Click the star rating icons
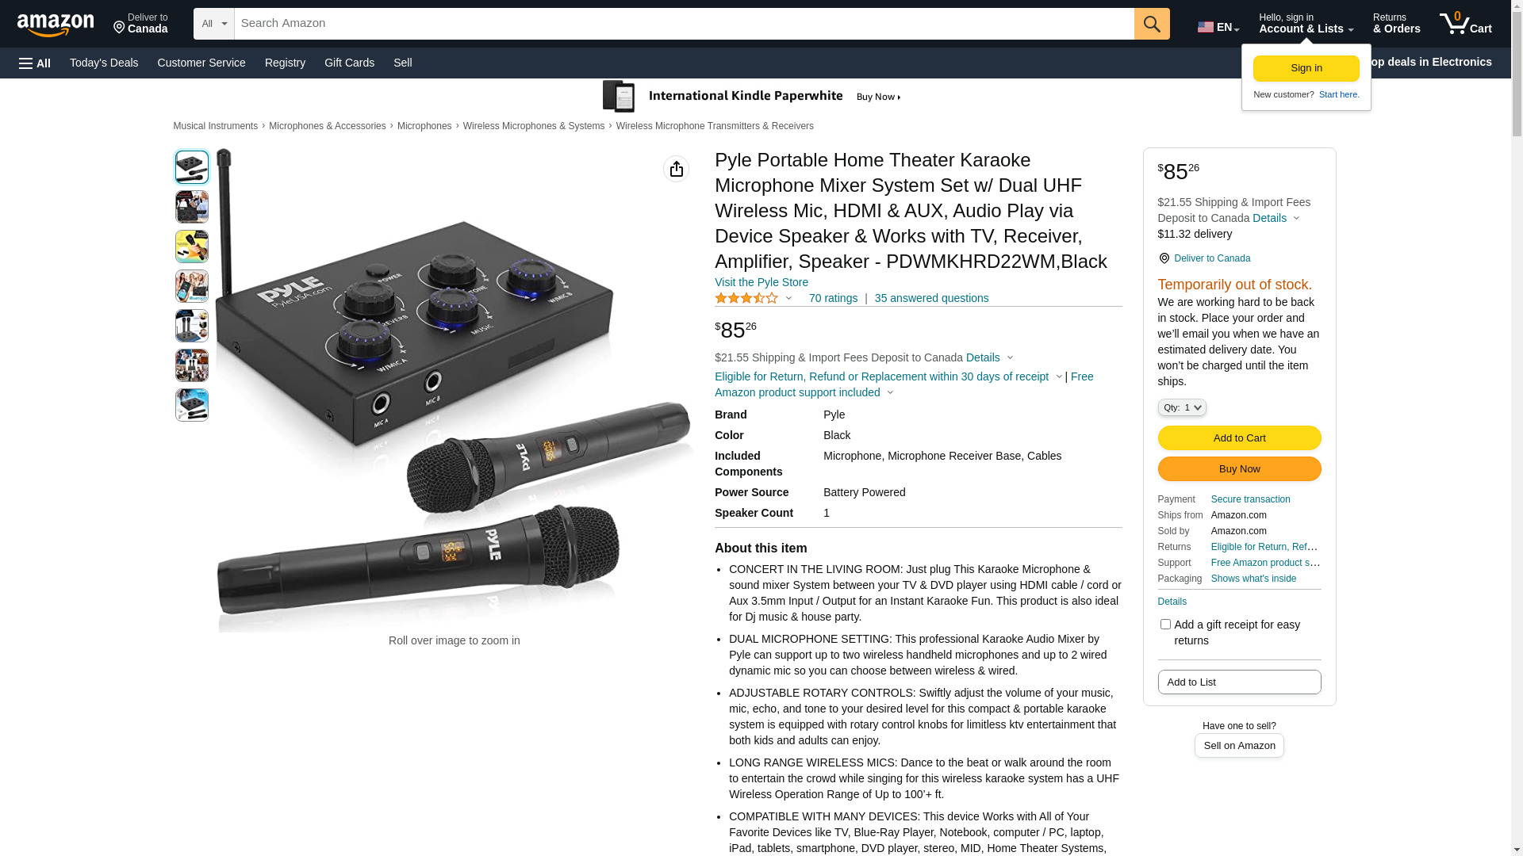The width and height of the screenshot is (1523, 856). pos(746,298)
